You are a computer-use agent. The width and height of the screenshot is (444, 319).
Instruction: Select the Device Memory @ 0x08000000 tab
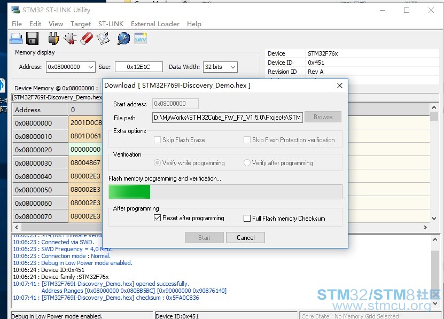pyautogui.click(x=56, y=88)
